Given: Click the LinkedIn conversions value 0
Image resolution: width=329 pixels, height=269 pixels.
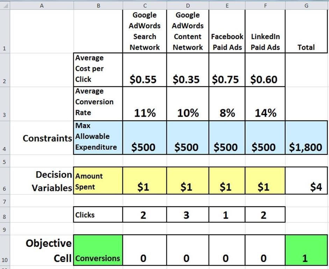Looking at the screenshot, I should pos(265,250).
